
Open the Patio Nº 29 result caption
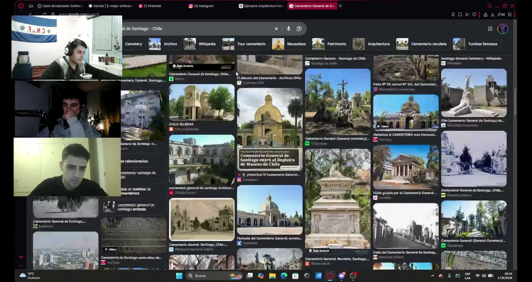[x=405, y=84]
